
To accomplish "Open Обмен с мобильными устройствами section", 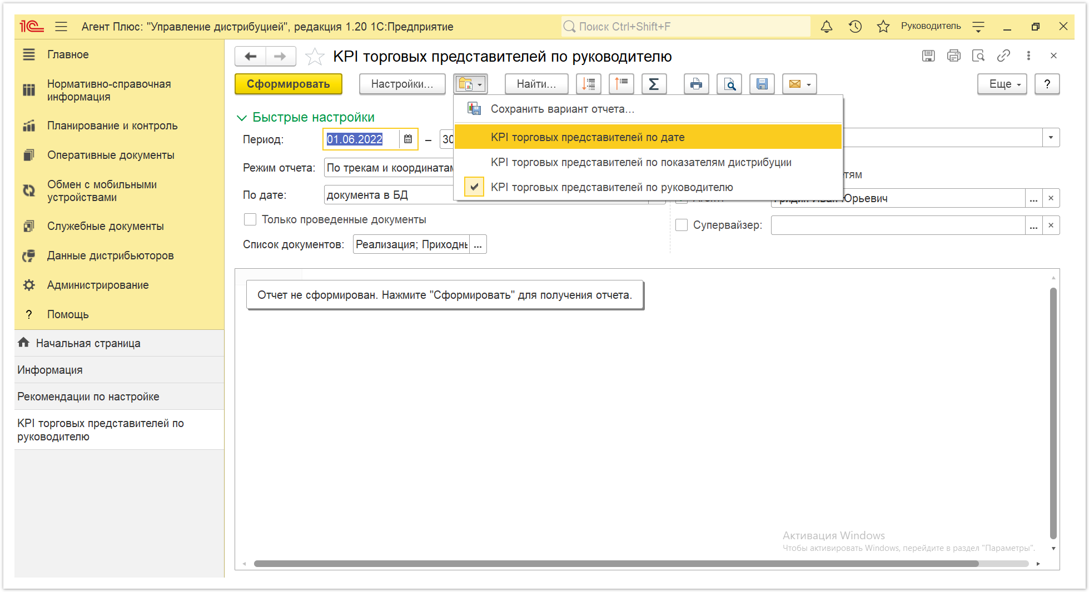I will (x=119, y=191).
